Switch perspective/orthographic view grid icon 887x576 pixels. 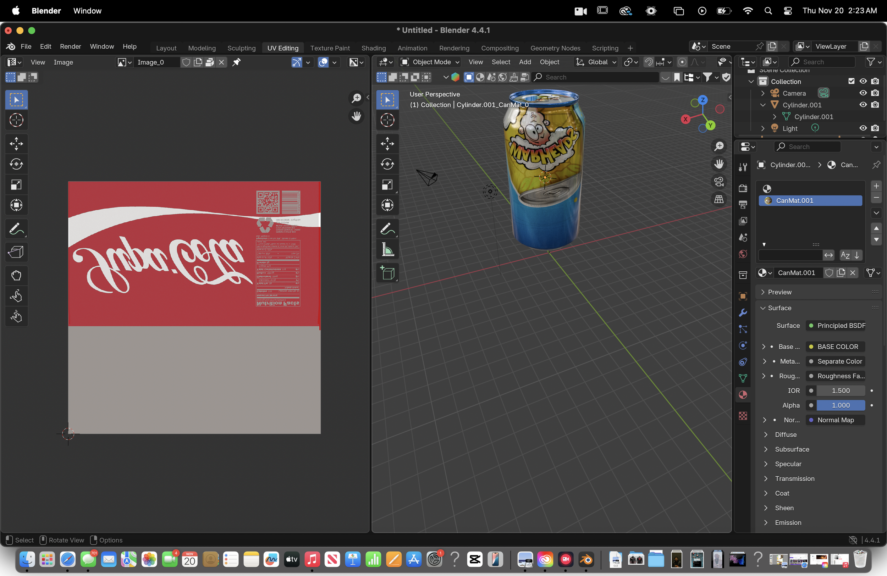719,199
